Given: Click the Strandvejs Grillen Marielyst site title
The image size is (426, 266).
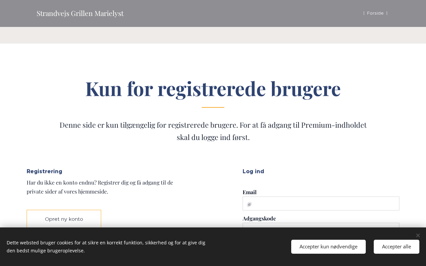Looking at the screenshot, I should pyautogui.click(x=80, y=13).
